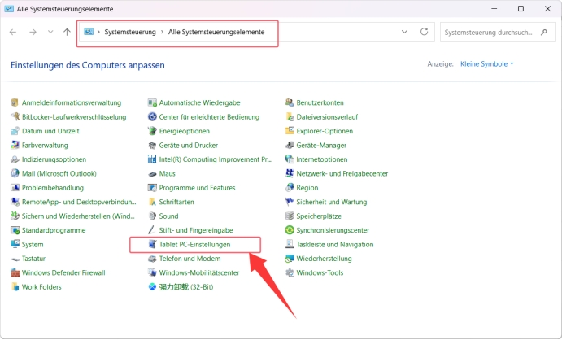Click the BitLocker-Laufwerkverschlüsselung icon
The height and width of the screenshot is (340, 562).
[15, 117]
